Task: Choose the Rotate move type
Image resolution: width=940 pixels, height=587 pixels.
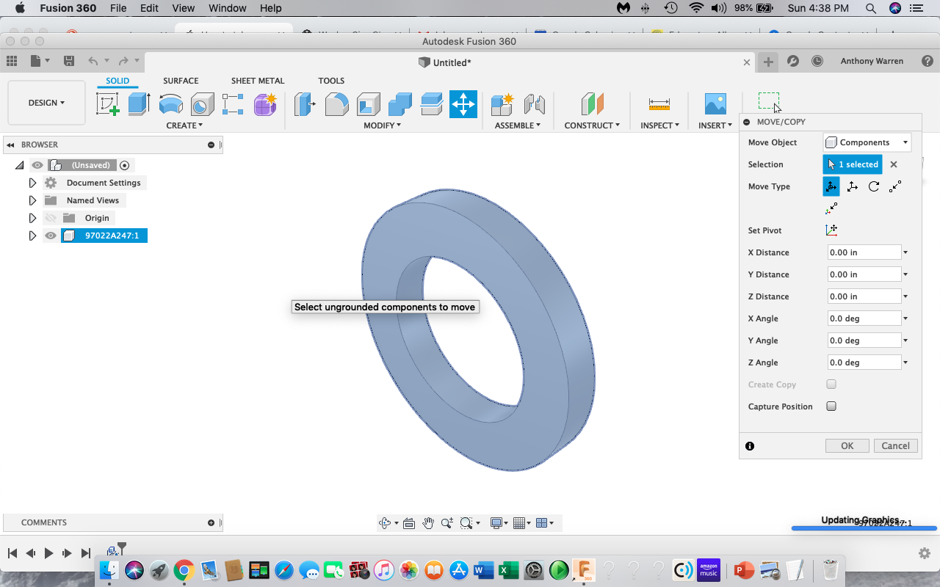Action: click(873, 186)
